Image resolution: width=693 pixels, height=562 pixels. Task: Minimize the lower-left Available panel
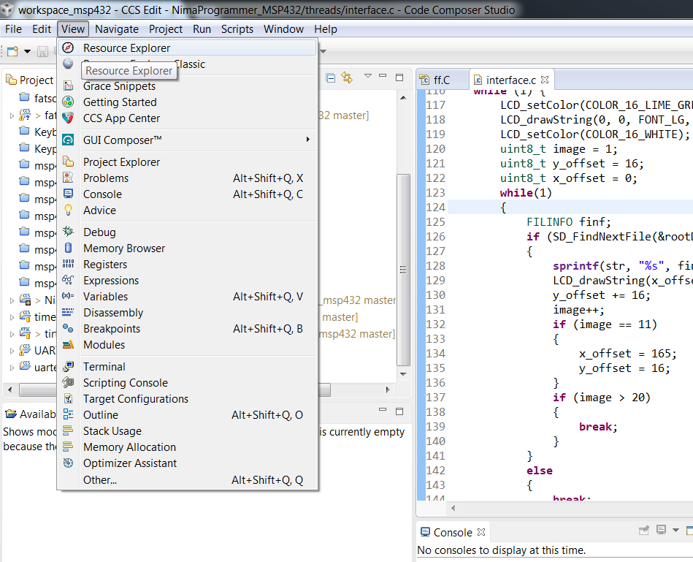(383, 409)
